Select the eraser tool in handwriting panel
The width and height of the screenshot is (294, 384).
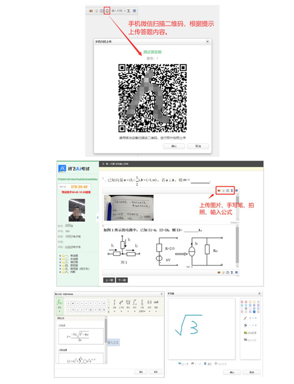coord(245,325)
